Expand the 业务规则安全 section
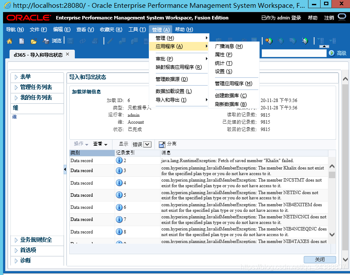 16,240
